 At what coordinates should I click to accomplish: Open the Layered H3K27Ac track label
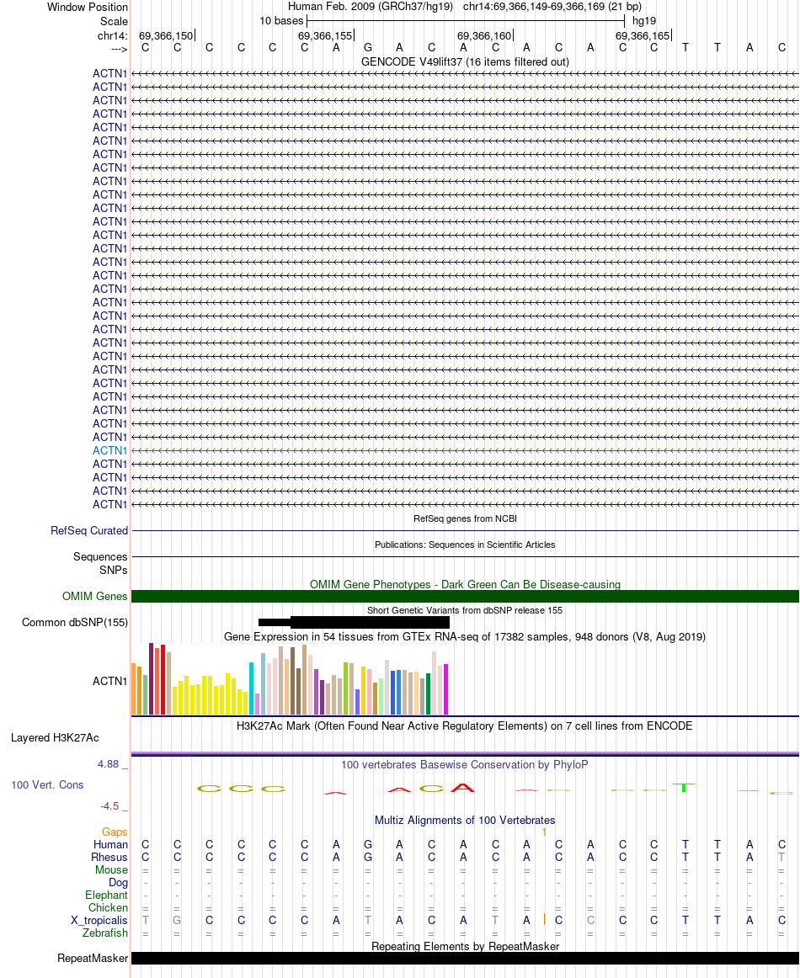[x=55, y=738]
